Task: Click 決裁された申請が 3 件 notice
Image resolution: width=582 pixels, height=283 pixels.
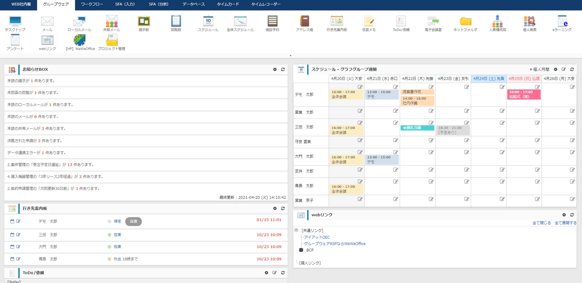Action: (35, 141)
